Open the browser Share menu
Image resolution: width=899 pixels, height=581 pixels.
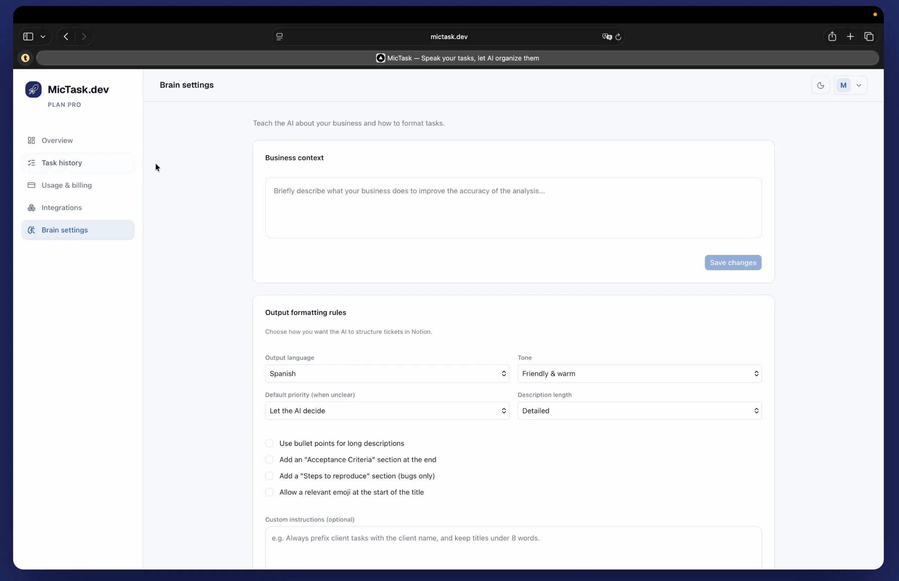832,36
